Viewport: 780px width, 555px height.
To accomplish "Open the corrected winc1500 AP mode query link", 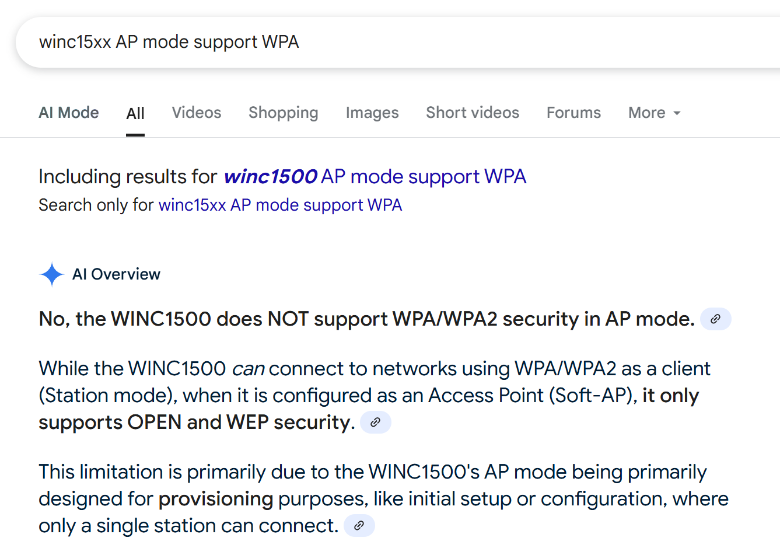I will [x=375, y=176].
